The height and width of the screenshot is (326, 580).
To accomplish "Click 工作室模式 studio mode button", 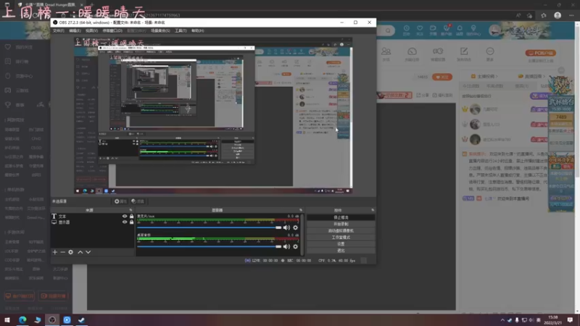I will [341, 238].
